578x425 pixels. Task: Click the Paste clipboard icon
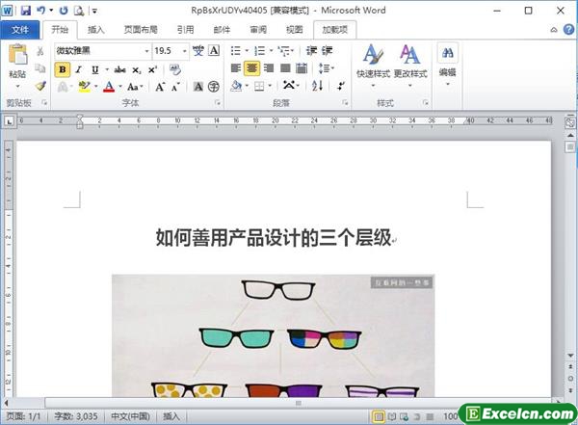[x=16, y=57]
